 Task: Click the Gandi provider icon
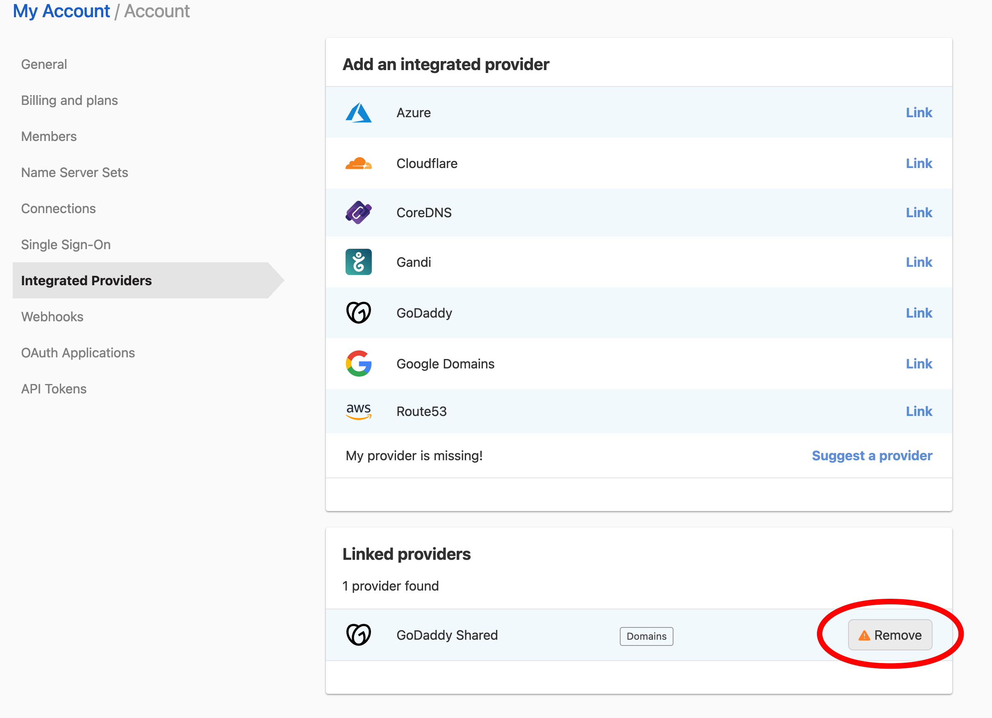point(358,262)
